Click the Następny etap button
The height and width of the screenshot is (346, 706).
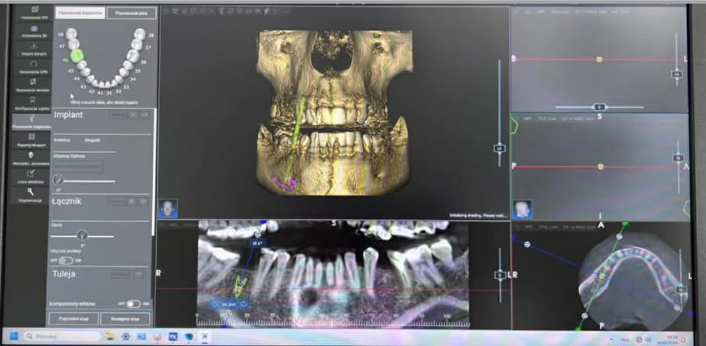125,319
